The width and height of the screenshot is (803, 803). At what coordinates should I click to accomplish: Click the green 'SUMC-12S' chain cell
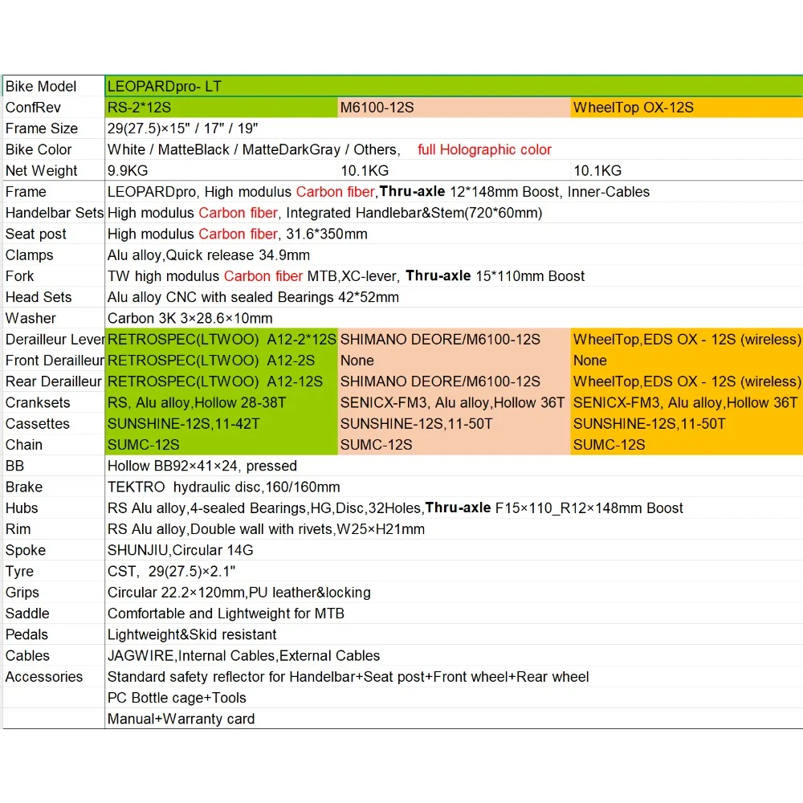222,445
